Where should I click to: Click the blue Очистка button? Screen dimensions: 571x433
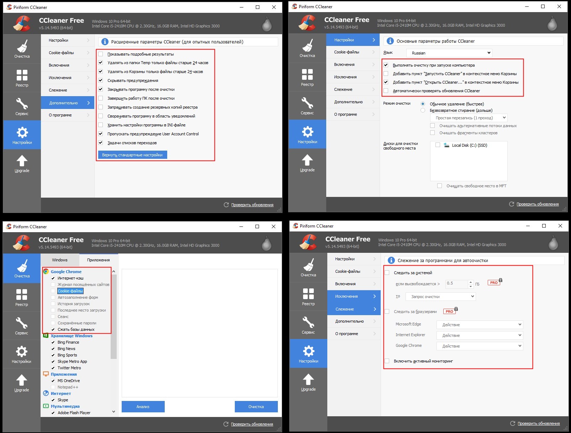(x=256, y=407)
